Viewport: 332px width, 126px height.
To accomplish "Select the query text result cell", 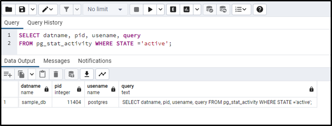I will coord(218,102).
